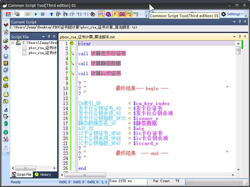Select the pboc_rsa script editor tab

(87, 37)
